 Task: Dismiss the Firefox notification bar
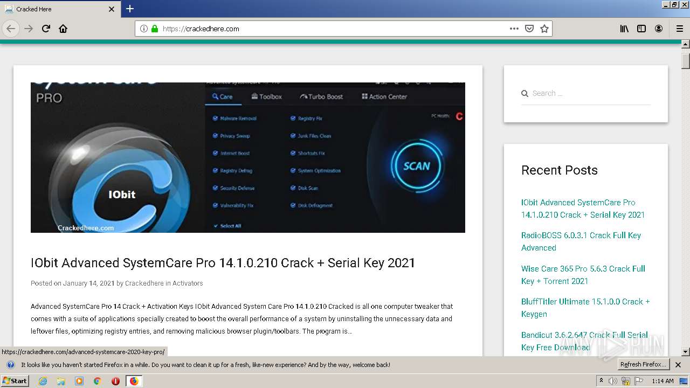pos(678,365)
